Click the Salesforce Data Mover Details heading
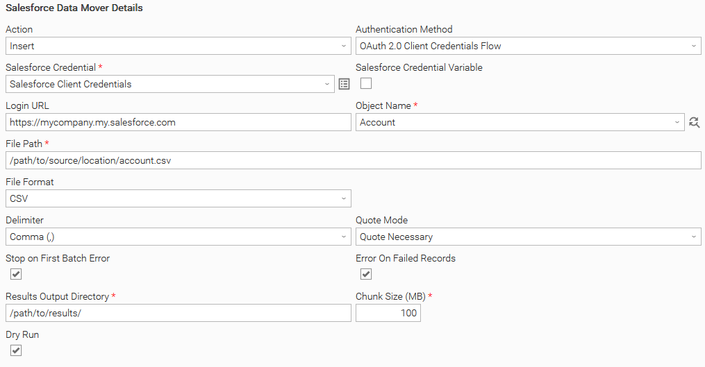Viewport: 705px width, 367px height. point(74,8)
